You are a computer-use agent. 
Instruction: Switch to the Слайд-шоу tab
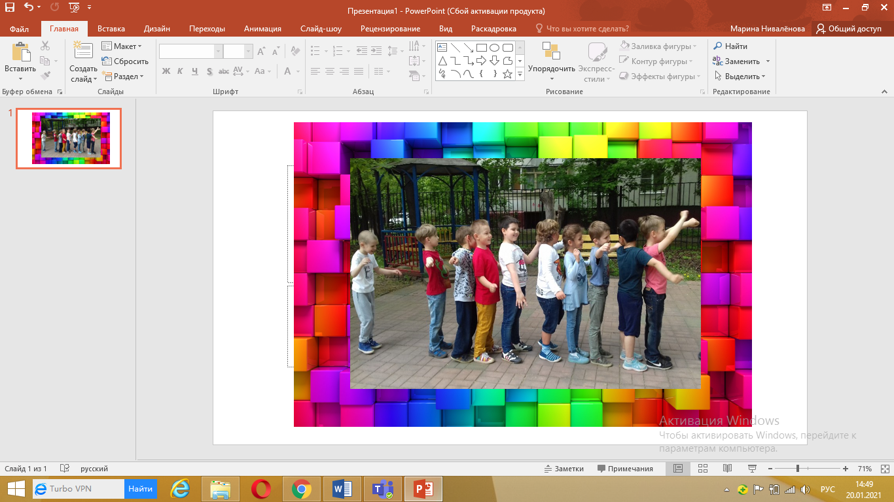tap(321, 29)
